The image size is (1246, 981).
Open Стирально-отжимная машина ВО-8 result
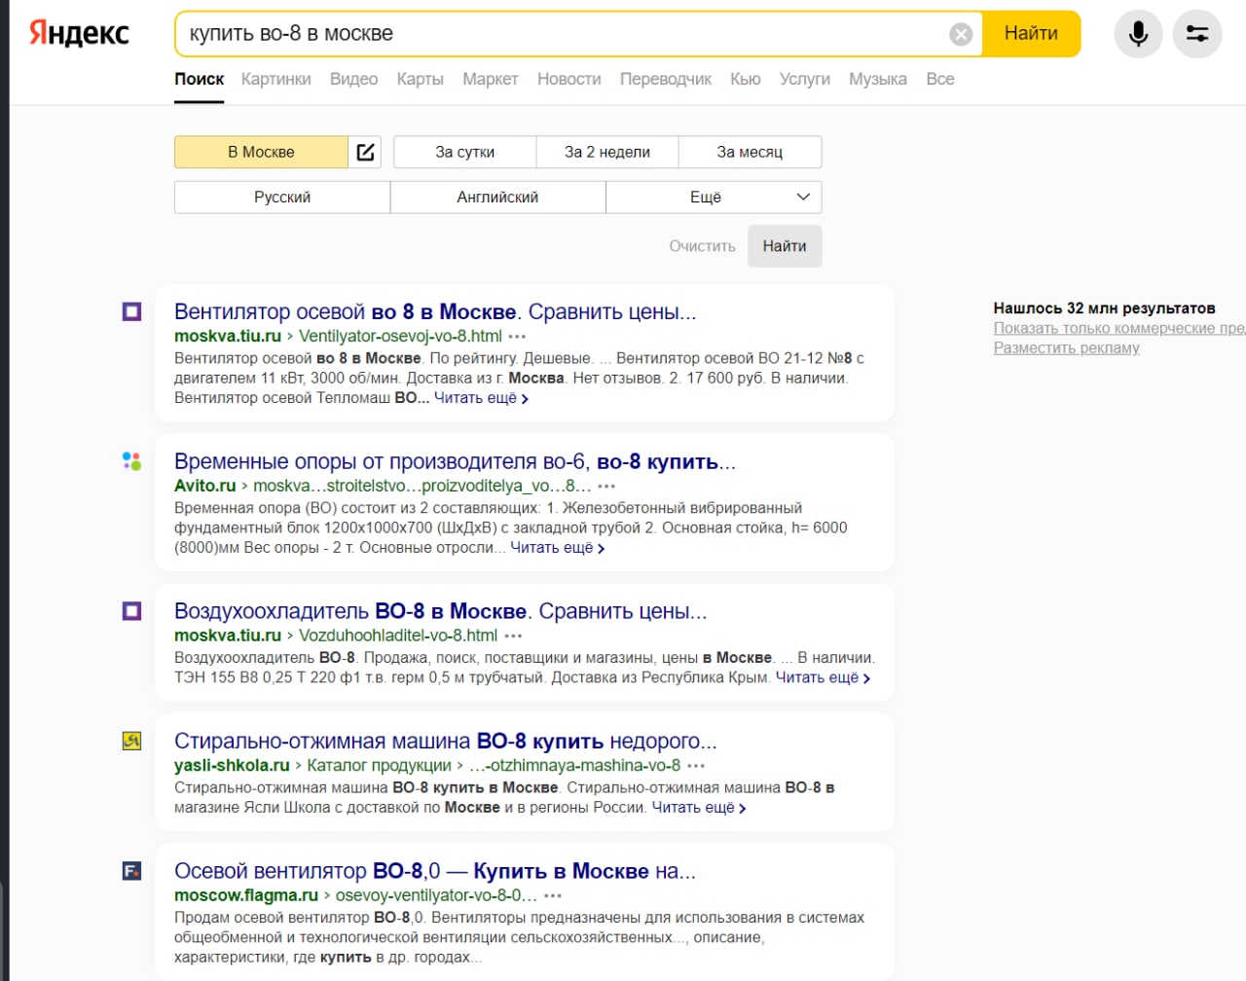click(x=446, y=741)
